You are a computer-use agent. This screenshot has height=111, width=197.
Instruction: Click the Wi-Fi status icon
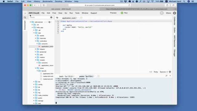point(152,1)
